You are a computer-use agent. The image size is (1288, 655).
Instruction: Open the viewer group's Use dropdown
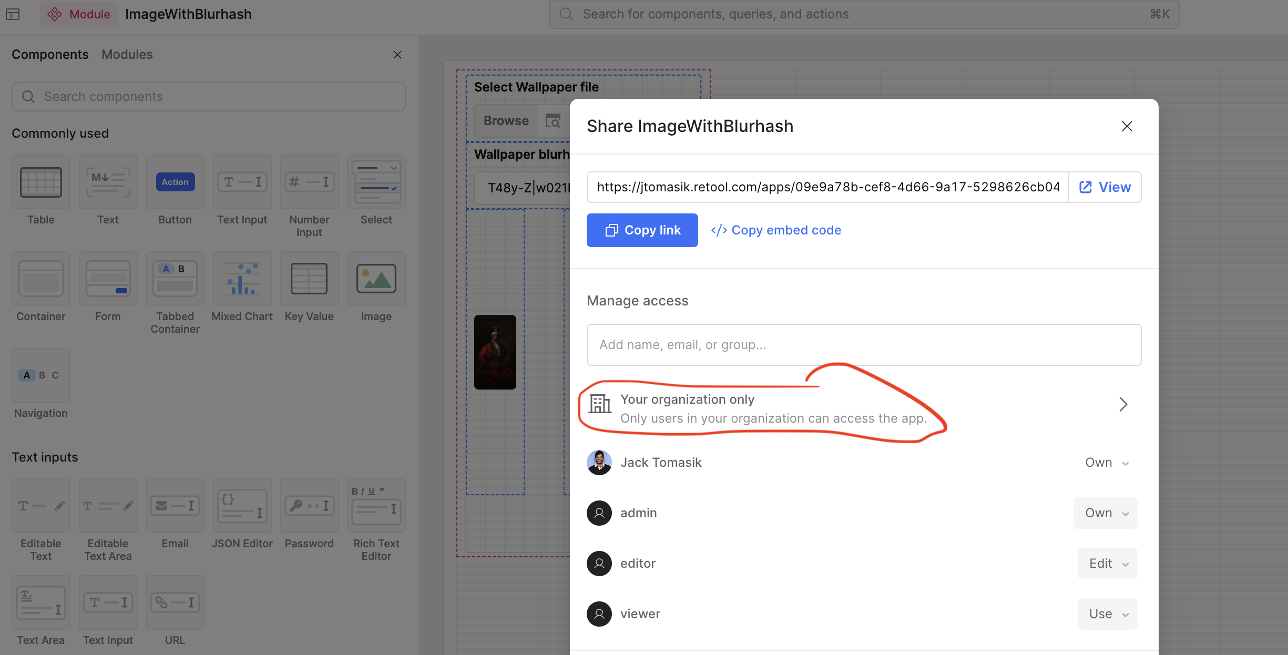pyautogui.click(x=1108, y=614)
